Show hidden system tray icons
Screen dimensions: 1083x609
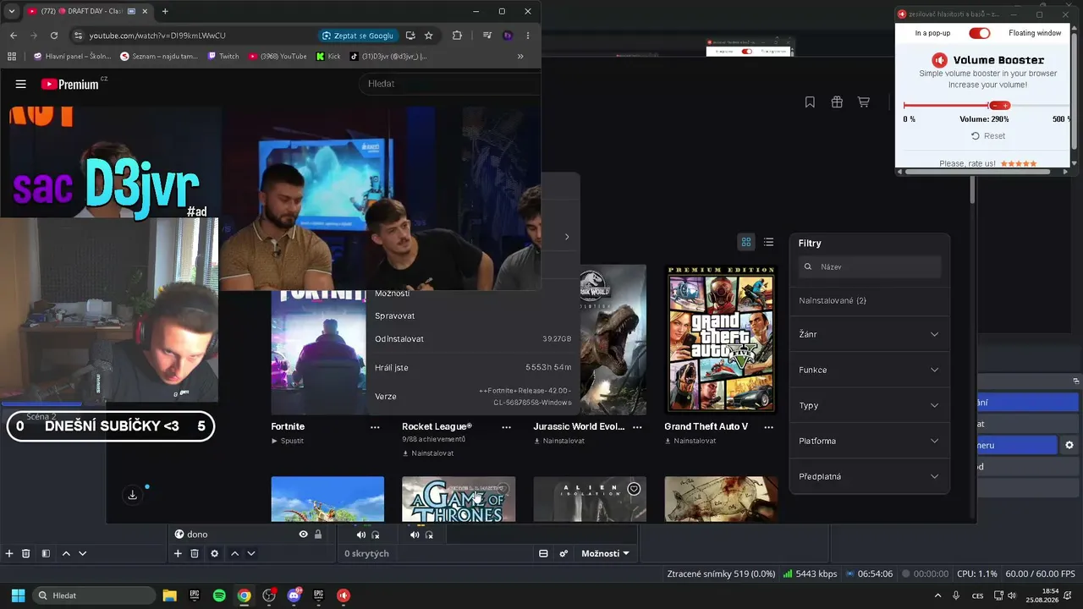[937, 595]
